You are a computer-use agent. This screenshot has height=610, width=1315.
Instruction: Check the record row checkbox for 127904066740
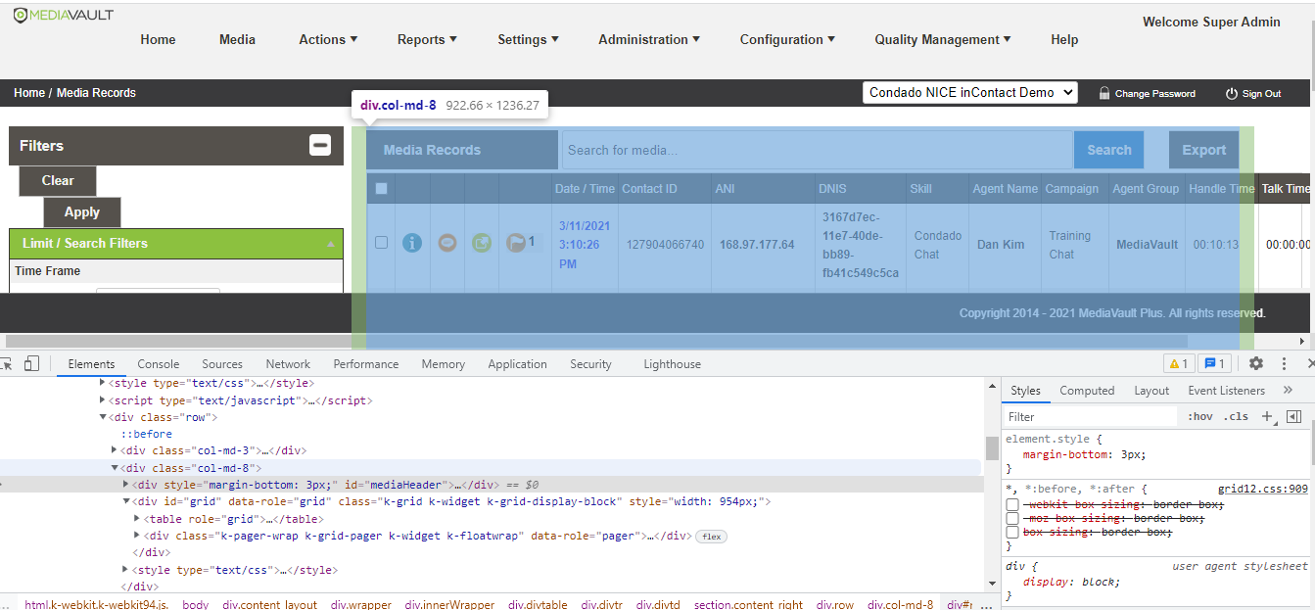click(x=382, y=243)
